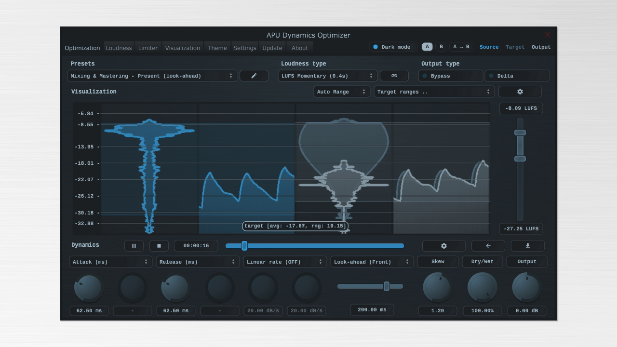The image size is (617, 347).
Task: Select state B button
Action: point(441,47)
